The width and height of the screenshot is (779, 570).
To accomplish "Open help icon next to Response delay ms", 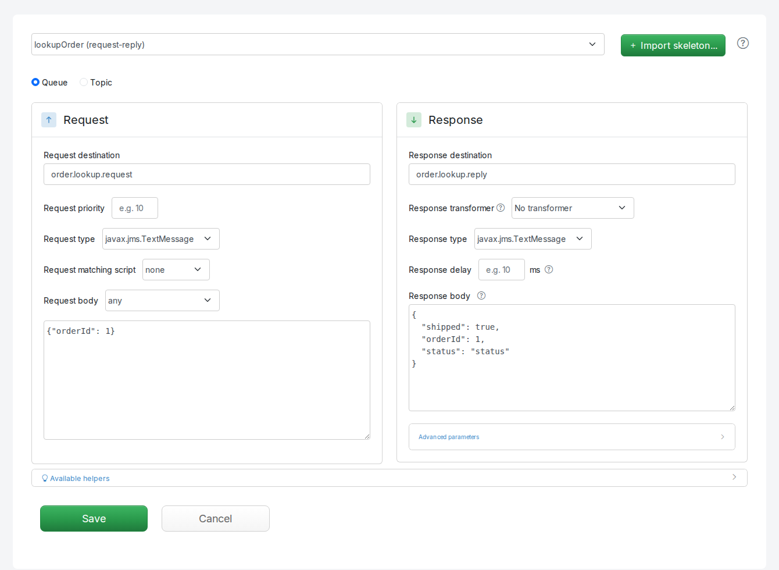I will [x=549, y=269].
